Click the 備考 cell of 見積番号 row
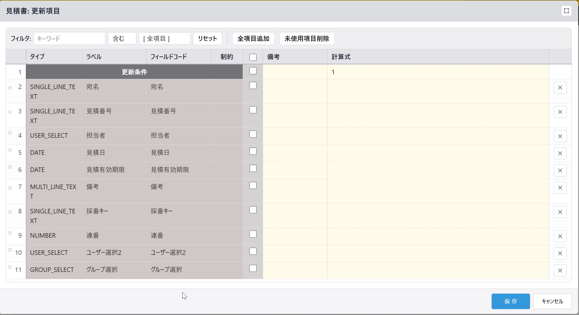This screenshot has width=579, height=315. [x=295, y=116]
